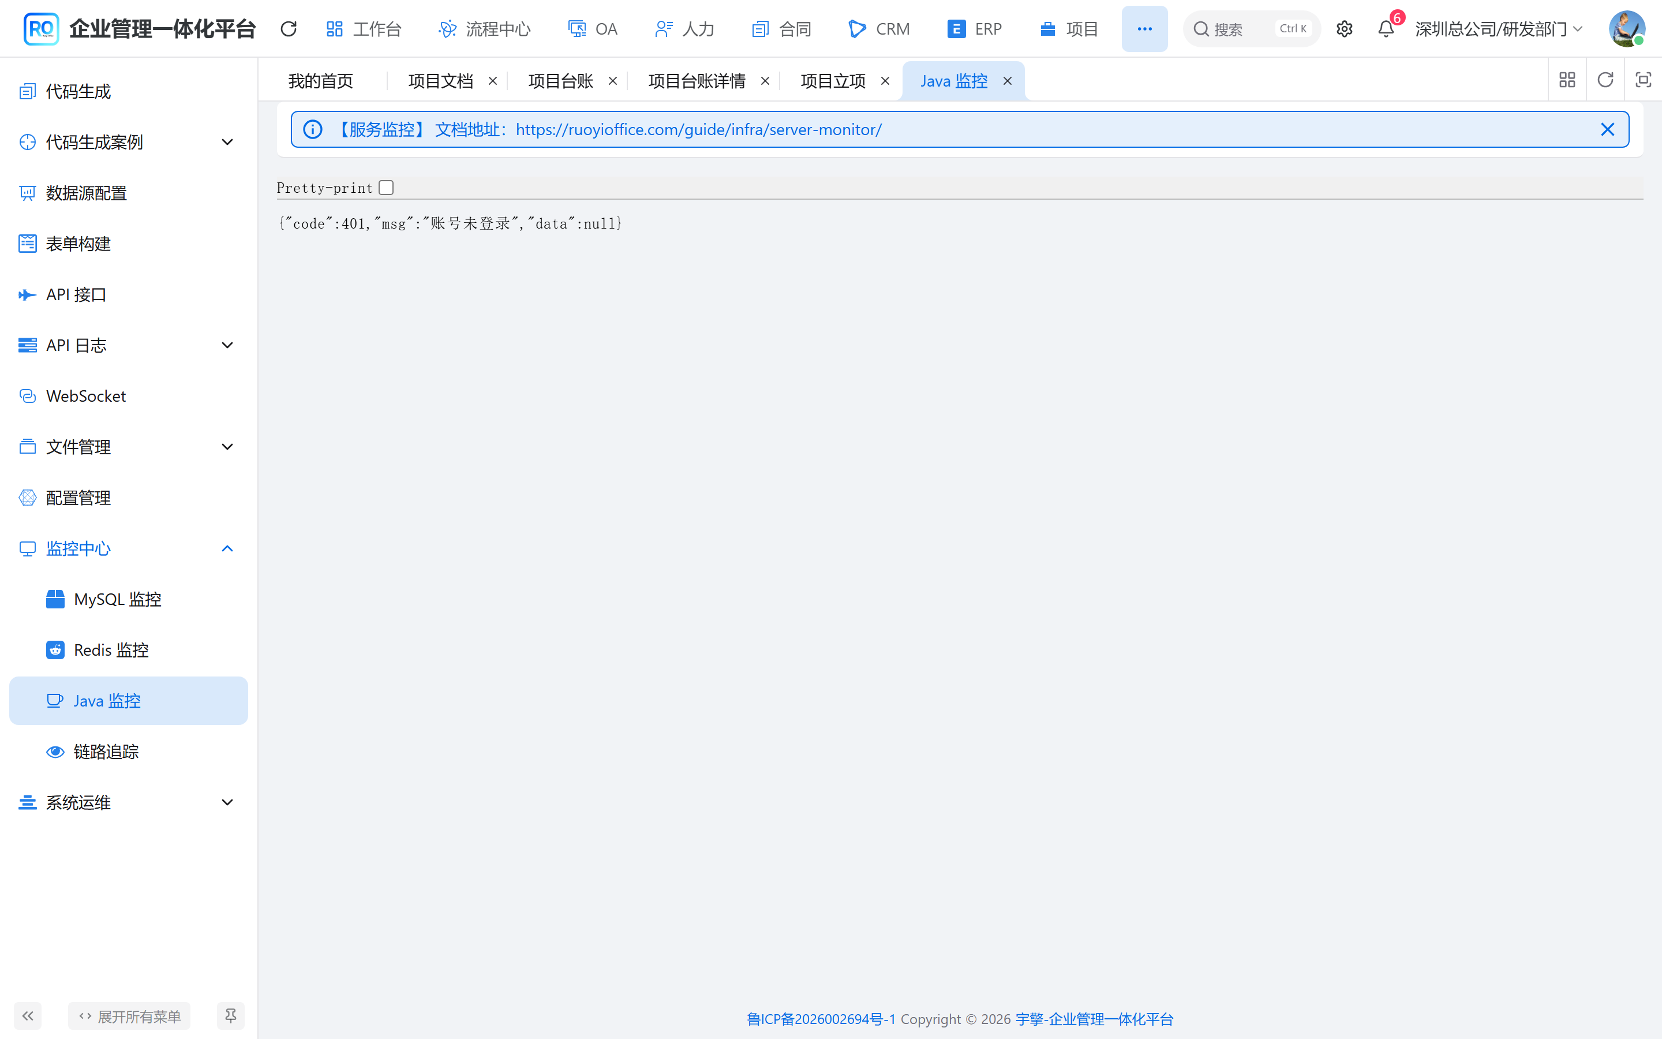The image size is (1662, 1039).
Task: Click the 展开所有菜单 button
Action: [129, 1016]
